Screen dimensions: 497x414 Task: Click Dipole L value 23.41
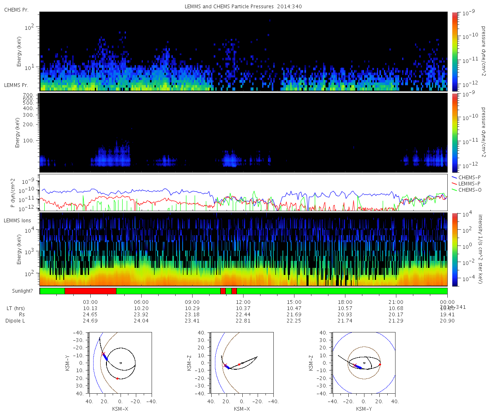click(x=192, y=321)
